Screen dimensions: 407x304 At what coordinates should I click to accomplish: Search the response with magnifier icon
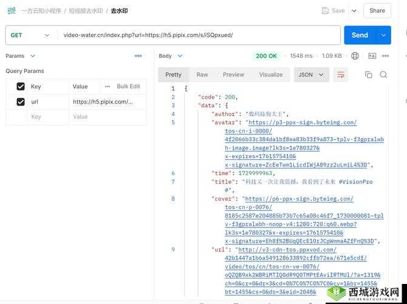[383, 75]
